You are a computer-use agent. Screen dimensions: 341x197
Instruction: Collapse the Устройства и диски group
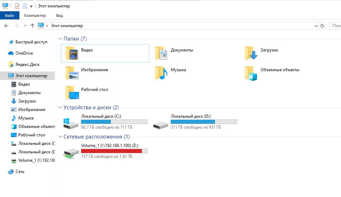click(60, 107)
